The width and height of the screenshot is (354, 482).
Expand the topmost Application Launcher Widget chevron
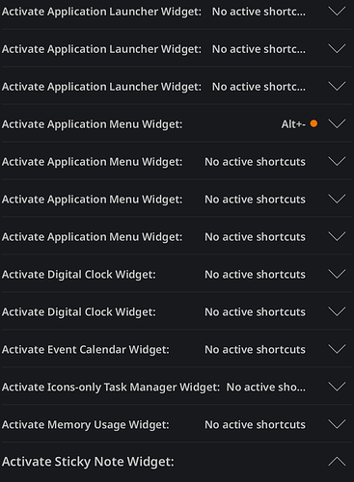(337, 12)
